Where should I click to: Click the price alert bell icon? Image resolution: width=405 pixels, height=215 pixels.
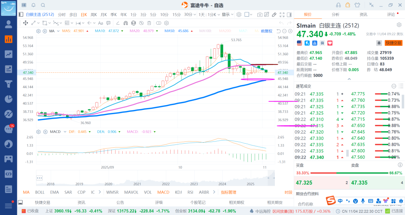[379, 43]
